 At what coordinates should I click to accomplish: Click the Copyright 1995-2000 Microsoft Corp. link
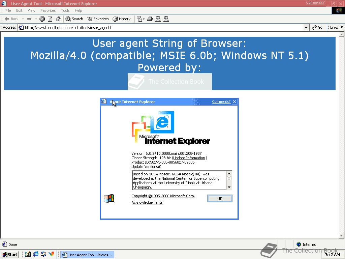click(163, 196)
